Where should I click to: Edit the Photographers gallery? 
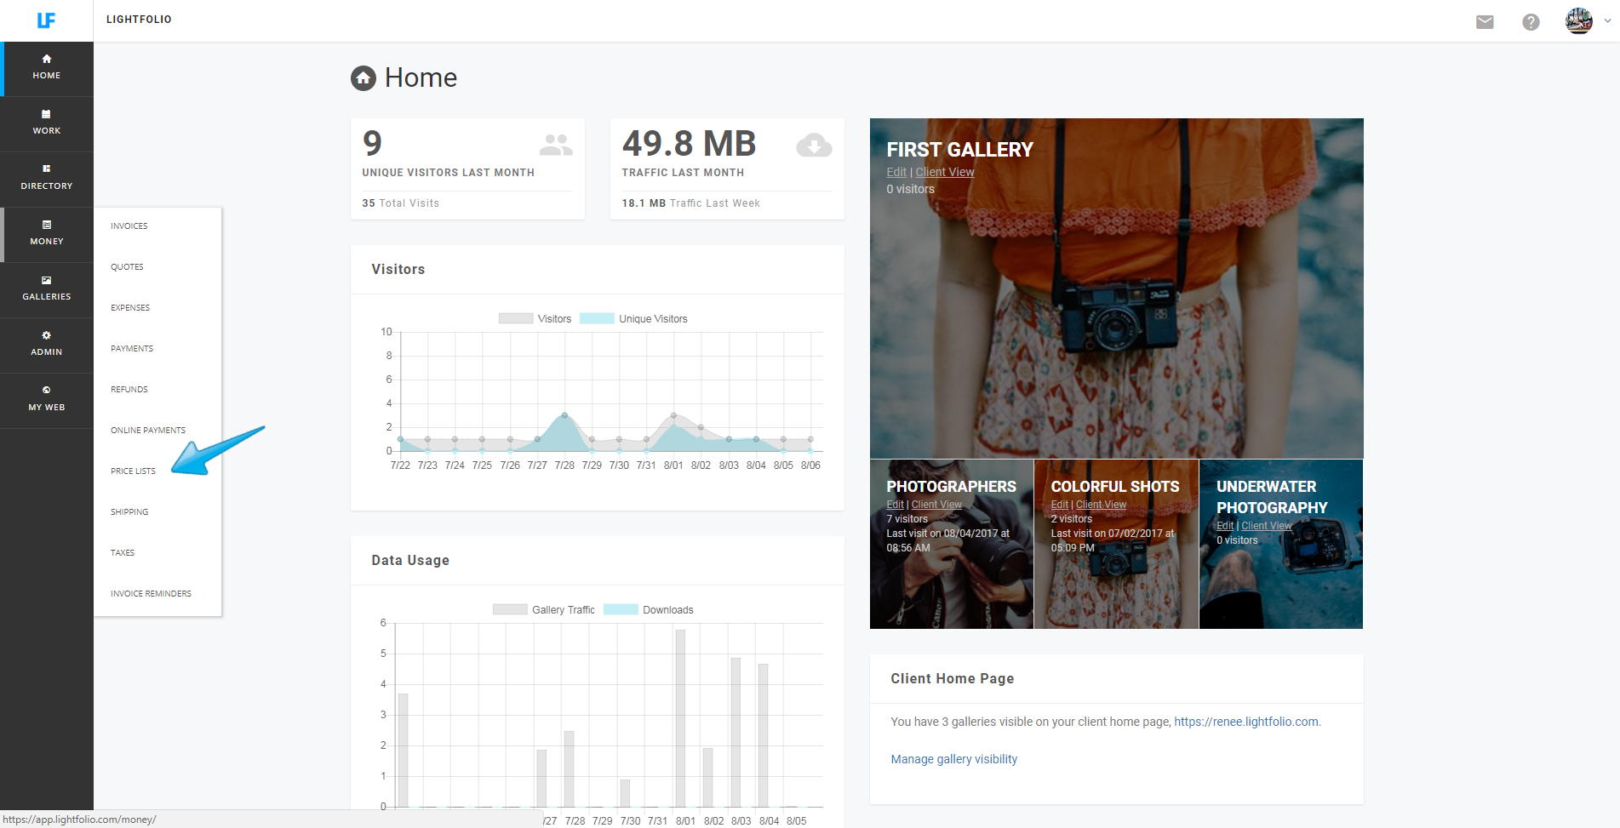(x=895, y=505)
